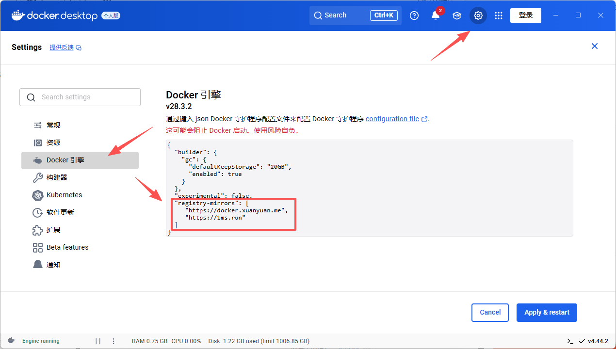Screen dimensions: 616x349
Task: Click the "enabled": true line
Action: click(215, 174)
